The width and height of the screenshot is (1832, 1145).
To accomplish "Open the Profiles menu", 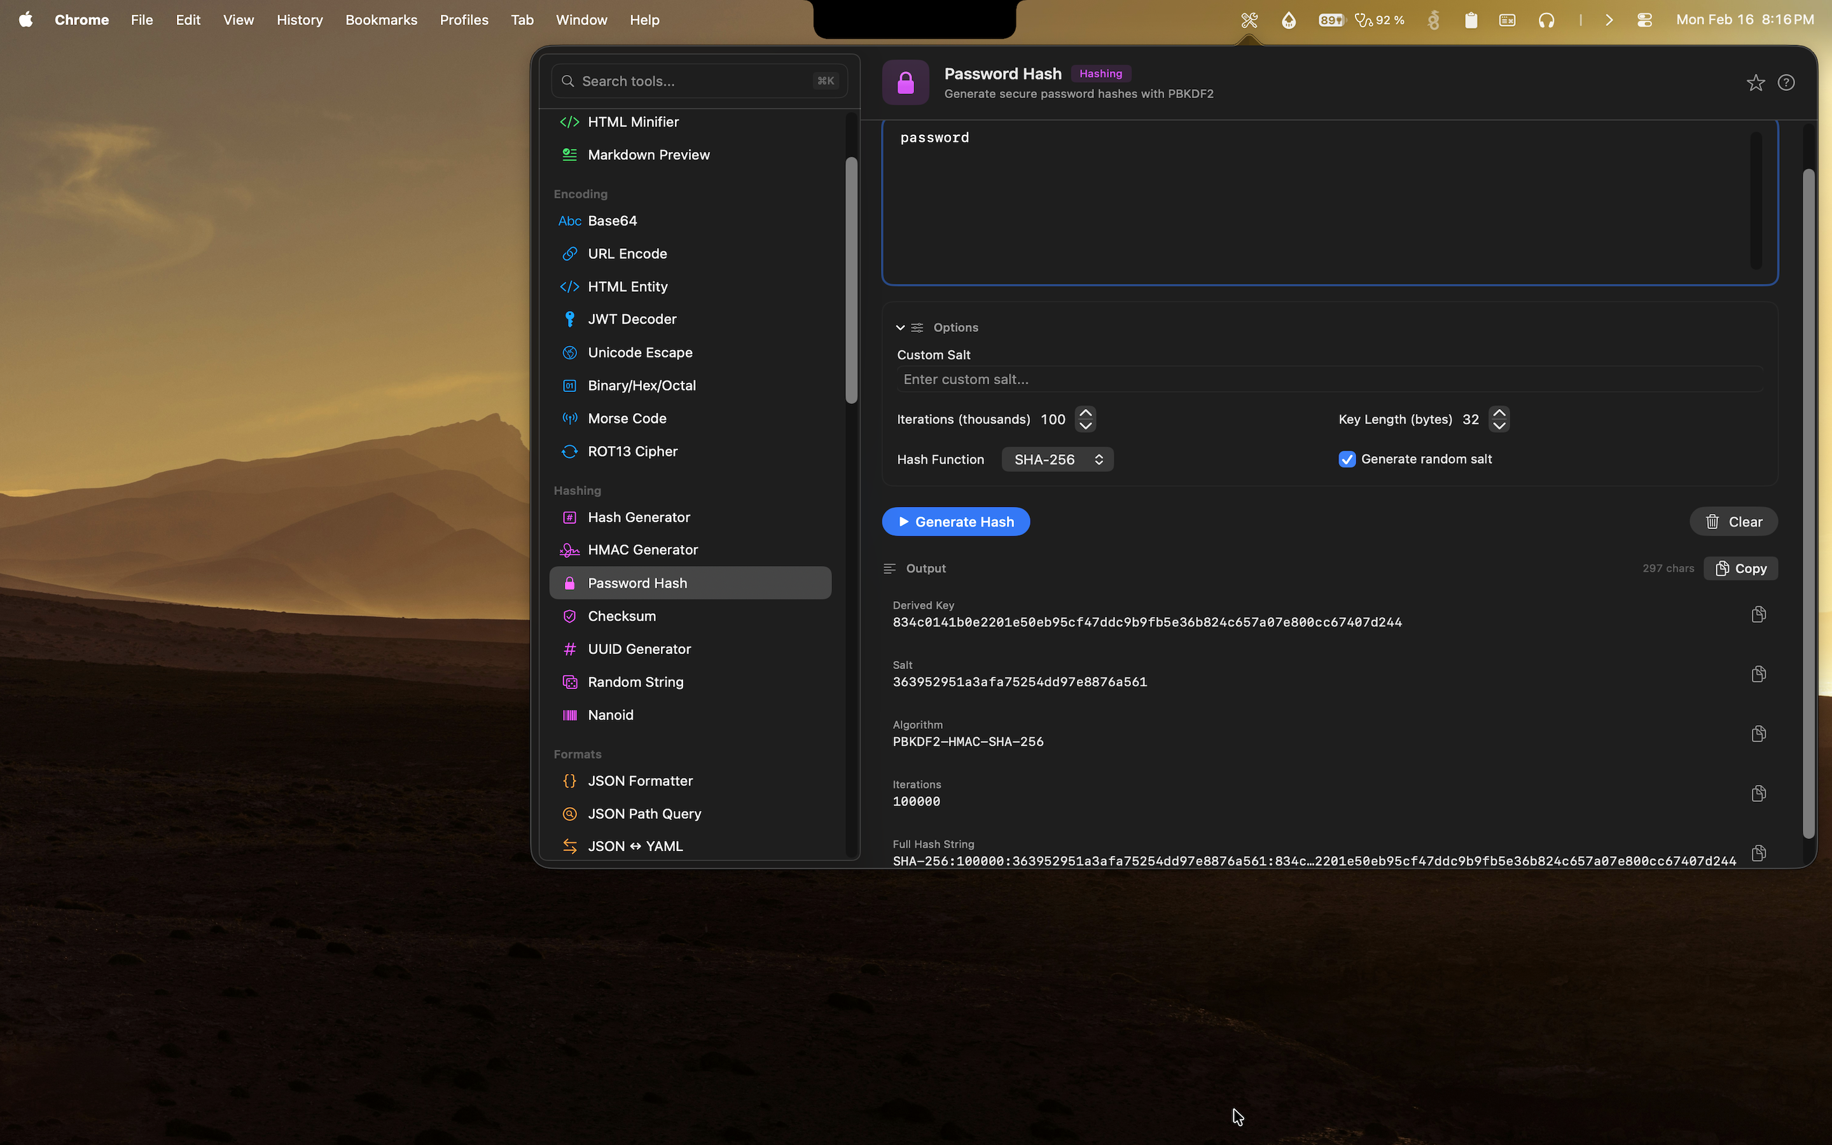I will tap(464, 20).
